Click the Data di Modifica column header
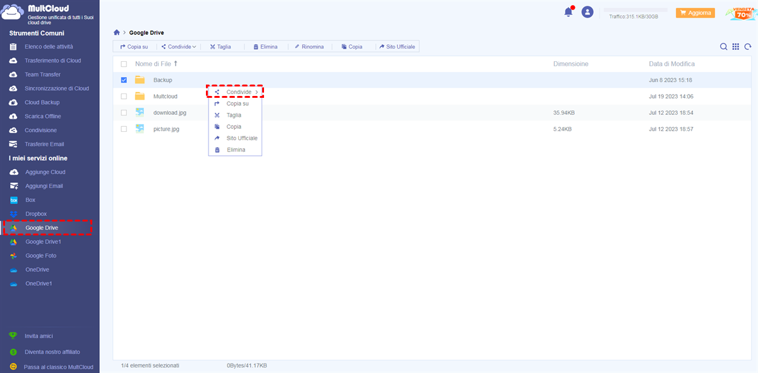This screenshot has width=758, height=373. (x=671, y=64)
